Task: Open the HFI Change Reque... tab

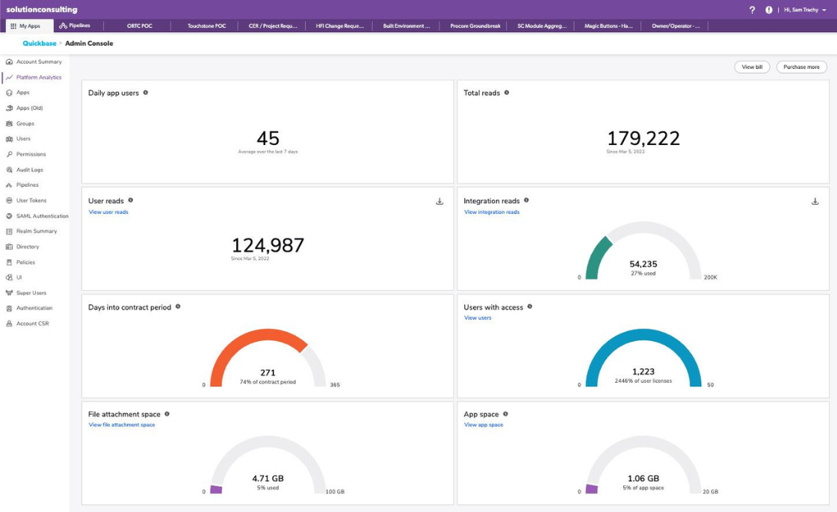Action: [339, 25]
